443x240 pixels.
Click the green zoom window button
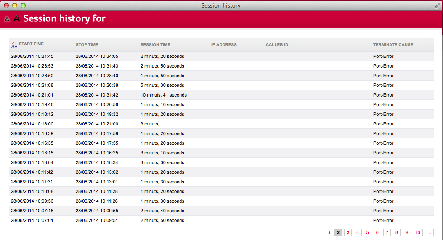pos(23,5)
